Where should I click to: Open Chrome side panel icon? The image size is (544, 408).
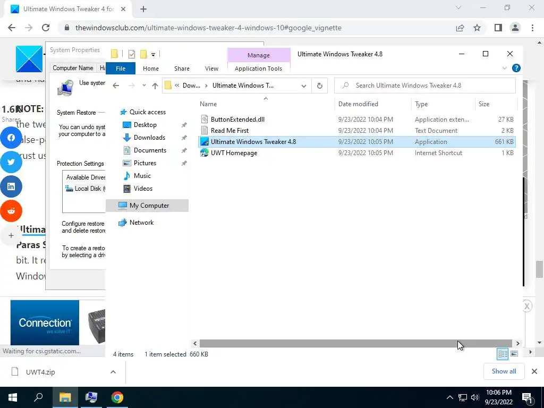coord(498,28)
